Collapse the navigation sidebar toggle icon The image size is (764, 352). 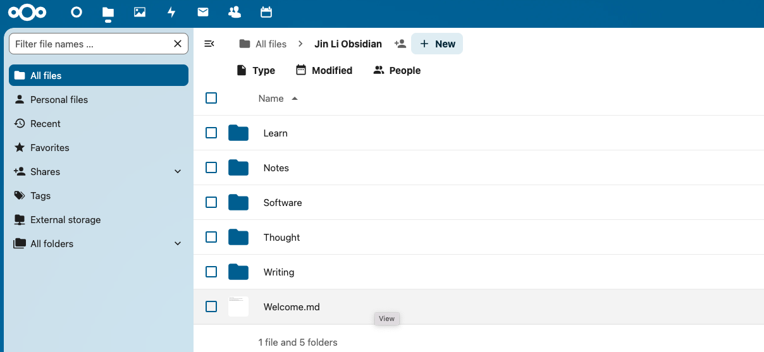[209, 44]
